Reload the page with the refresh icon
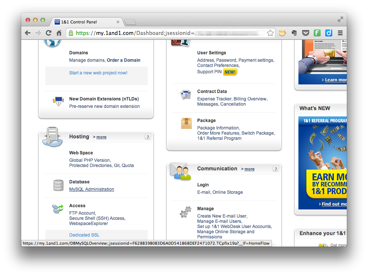This screenshot has width=368, height=276. pyautogui.click(x=49, y=33)
